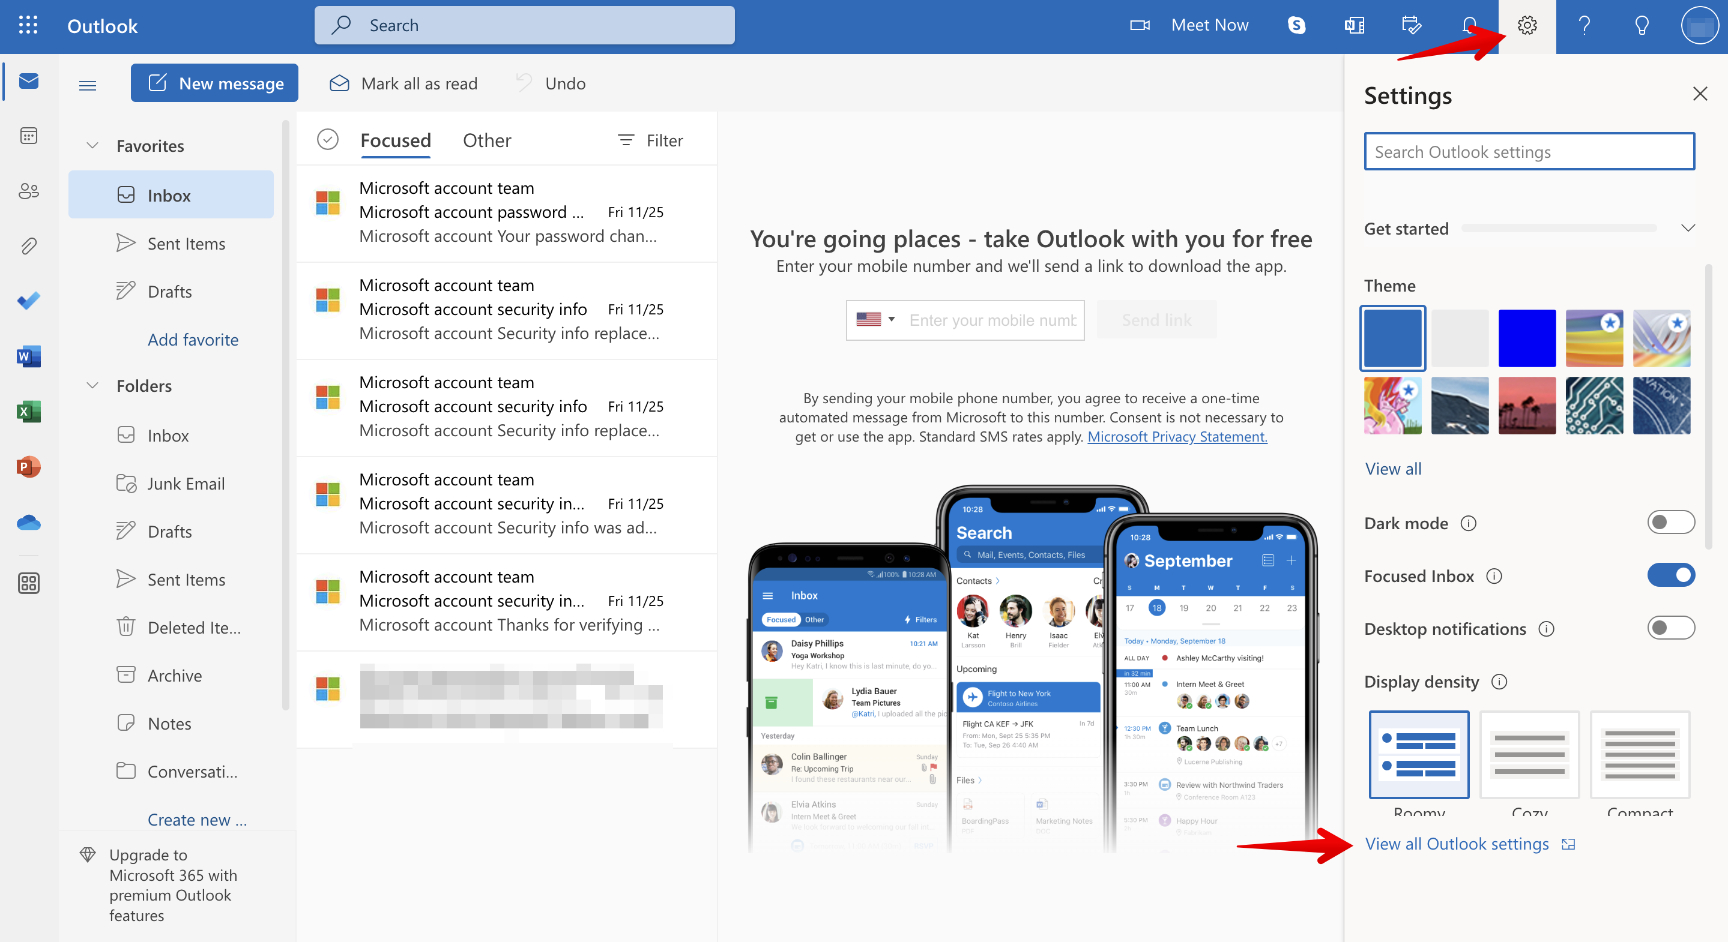Enable Desktop notifications toggle
Image resolution: width=1728 pixels, height=942 pixels.
(1670, 628)
